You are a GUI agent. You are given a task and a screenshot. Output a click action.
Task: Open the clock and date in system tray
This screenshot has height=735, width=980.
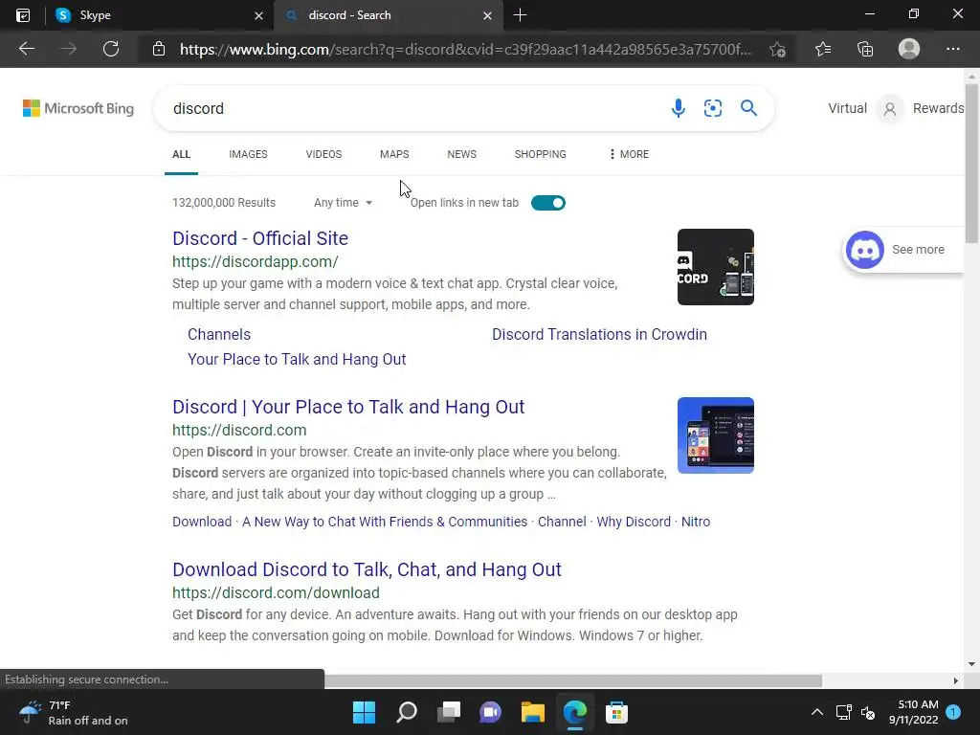point(914,712)
